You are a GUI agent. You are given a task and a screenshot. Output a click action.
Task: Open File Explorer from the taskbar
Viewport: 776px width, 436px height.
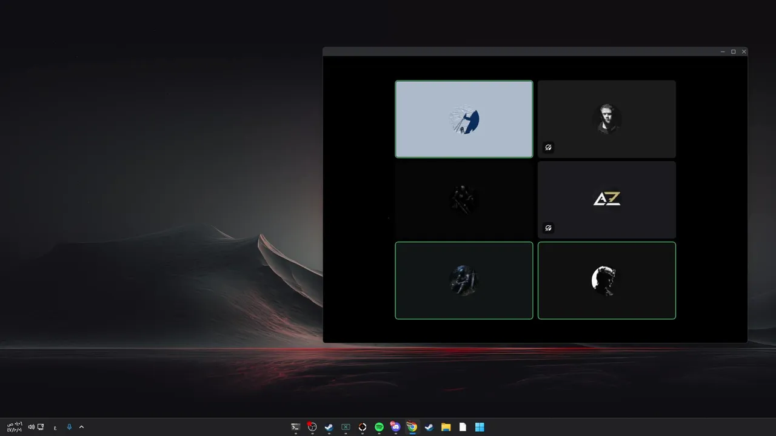point(446,427)
